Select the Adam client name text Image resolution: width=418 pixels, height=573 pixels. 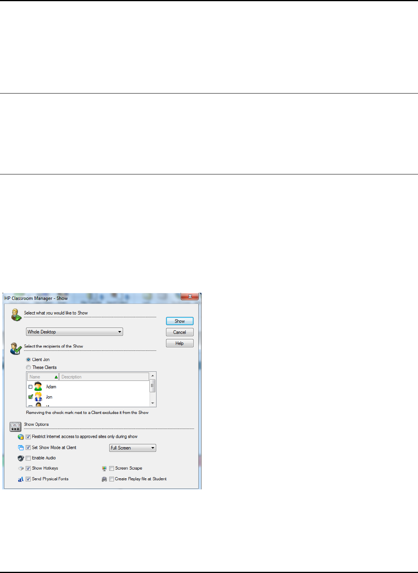pyautogui.click(x=51, y=387)
